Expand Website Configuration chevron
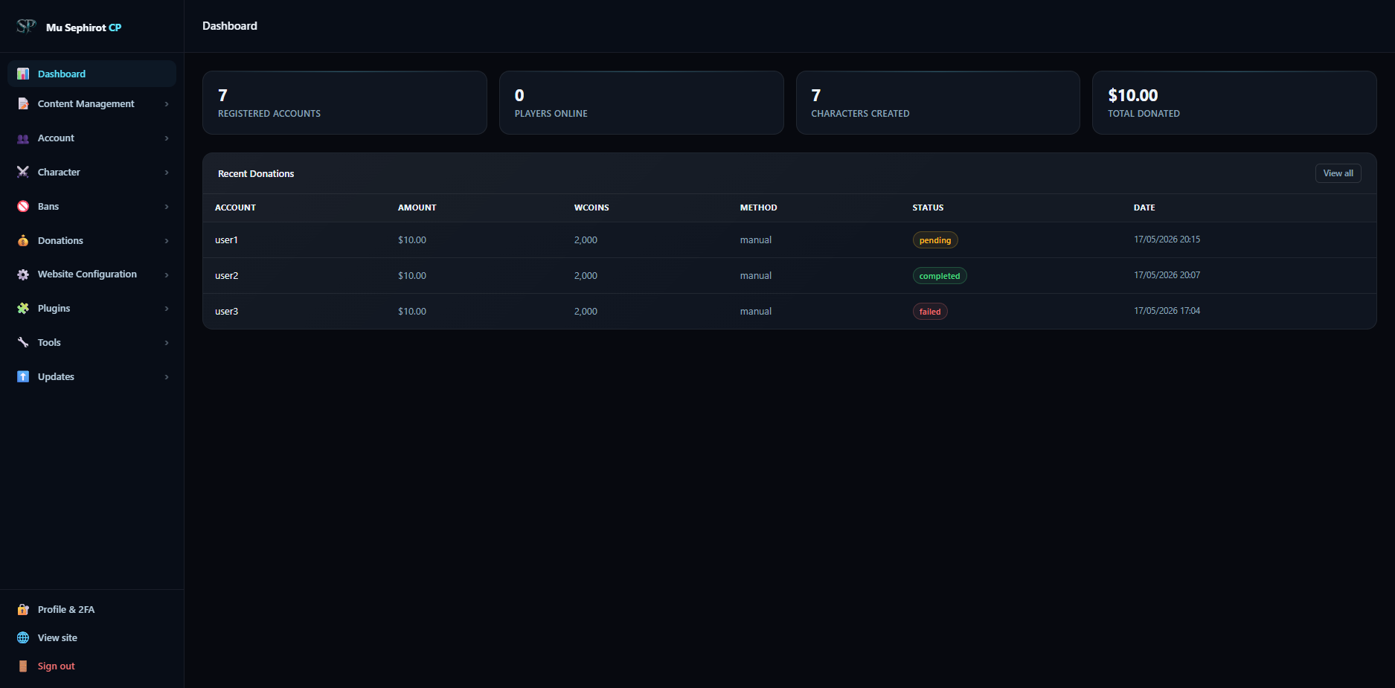 167,275
